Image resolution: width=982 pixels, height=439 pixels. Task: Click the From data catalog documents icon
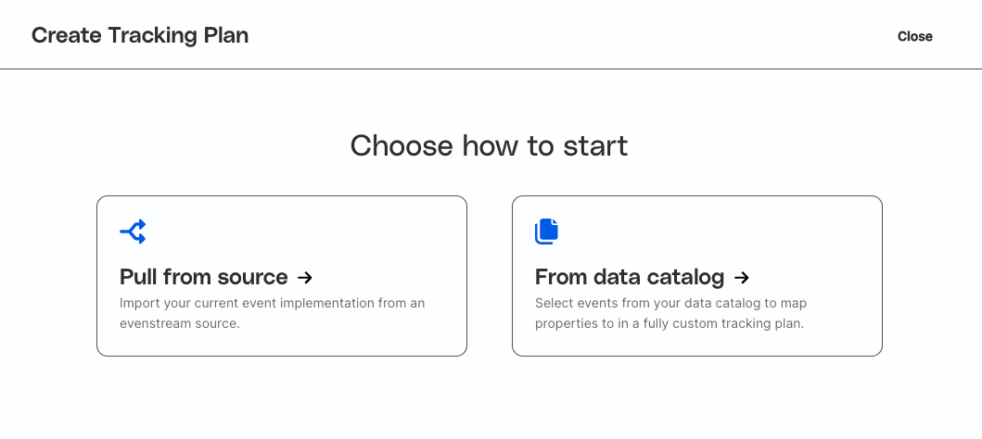pos(547,232)
